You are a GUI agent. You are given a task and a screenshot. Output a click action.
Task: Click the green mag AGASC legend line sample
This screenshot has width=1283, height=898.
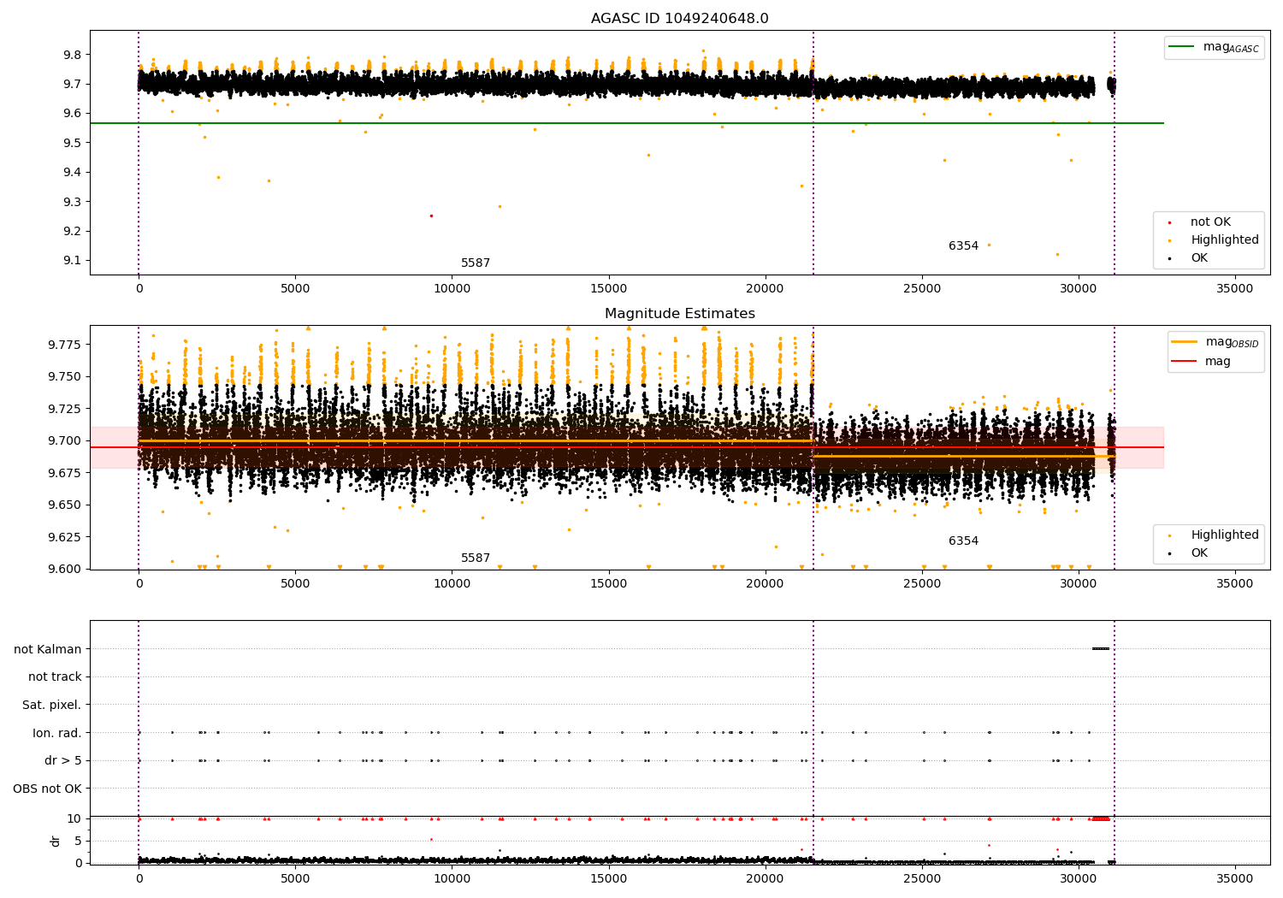point(1181,47)
